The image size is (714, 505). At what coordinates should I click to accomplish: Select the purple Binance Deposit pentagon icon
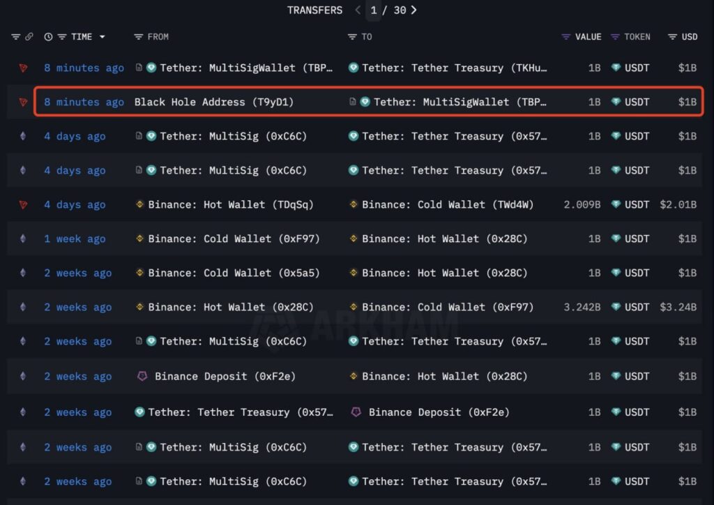[x=142, y=376]
